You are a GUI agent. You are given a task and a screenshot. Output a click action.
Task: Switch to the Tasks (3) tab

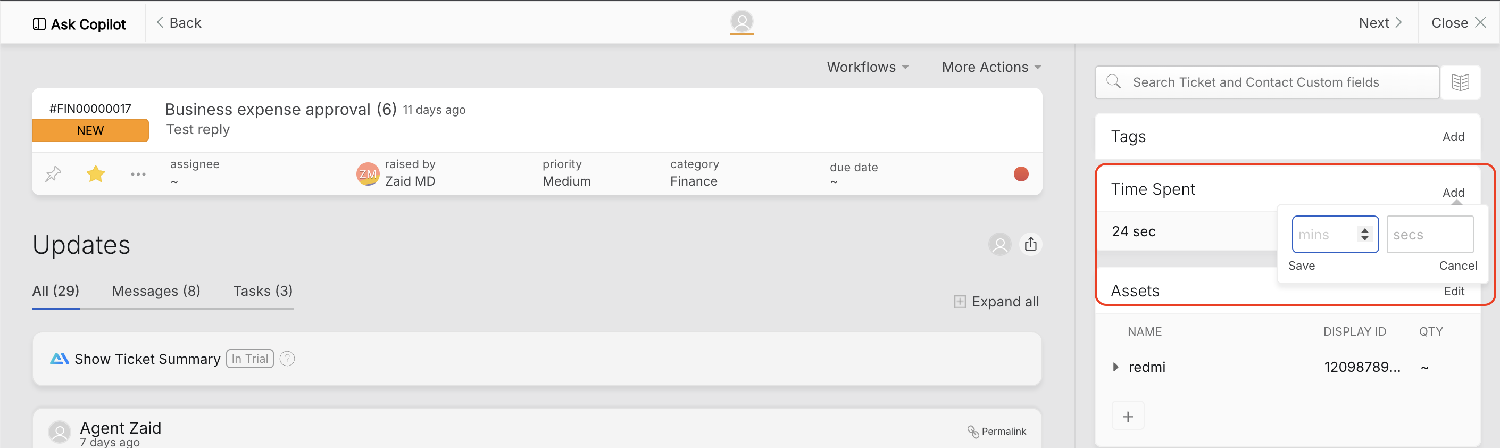tap(263, 291)
